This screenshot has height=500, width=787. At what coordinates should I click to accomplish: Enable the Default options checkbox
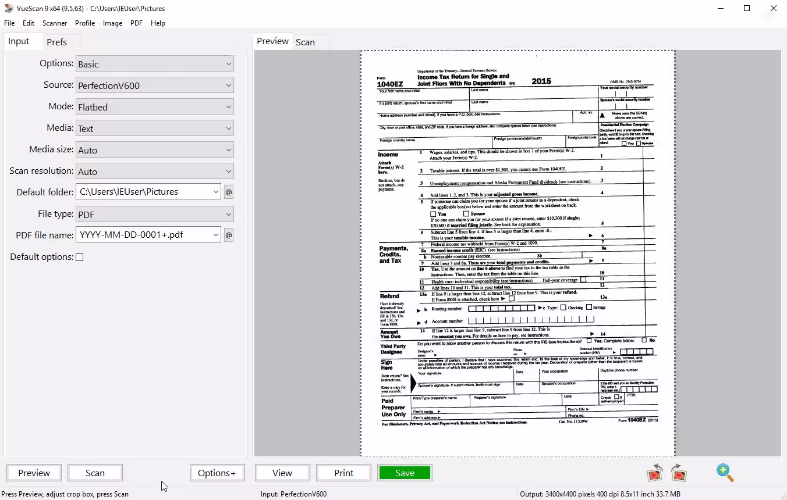click(x=80, y=257)
